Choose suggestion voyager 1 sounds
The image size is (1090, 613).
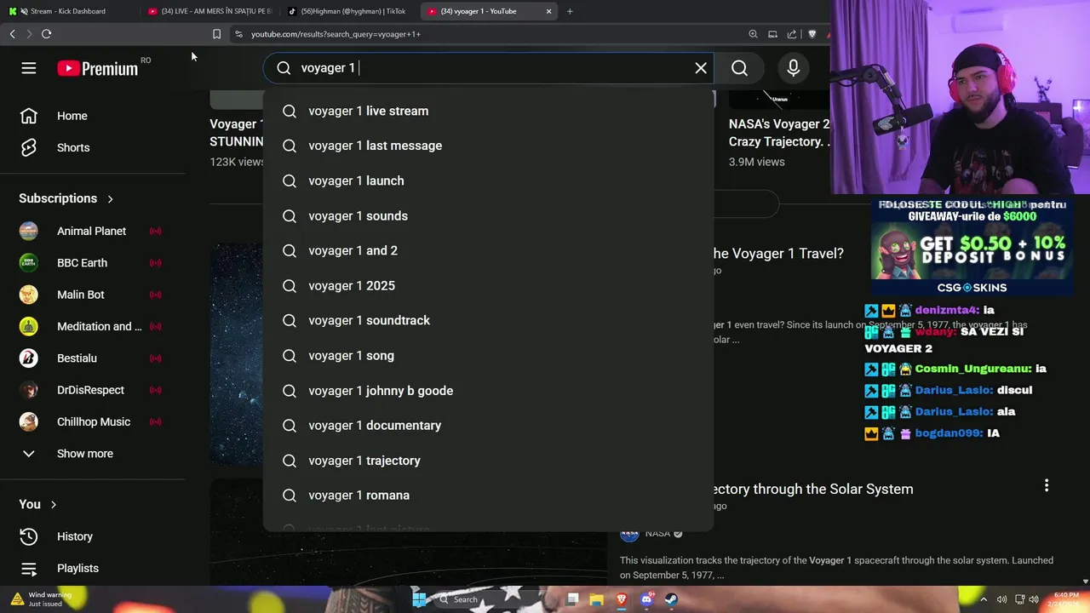point(488,215)
